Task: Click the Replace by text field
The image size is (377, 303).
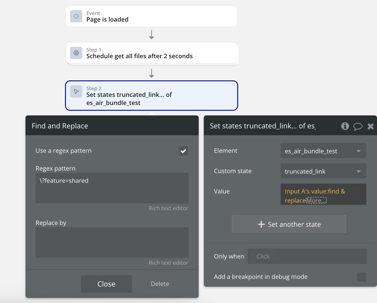Action: (112, 243)
